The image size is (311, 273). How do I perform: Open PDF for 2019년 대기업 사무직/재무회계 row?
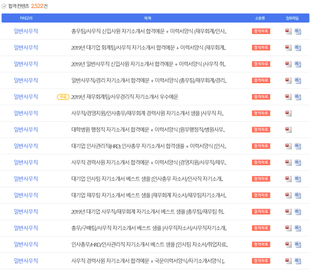click(288, 212)
